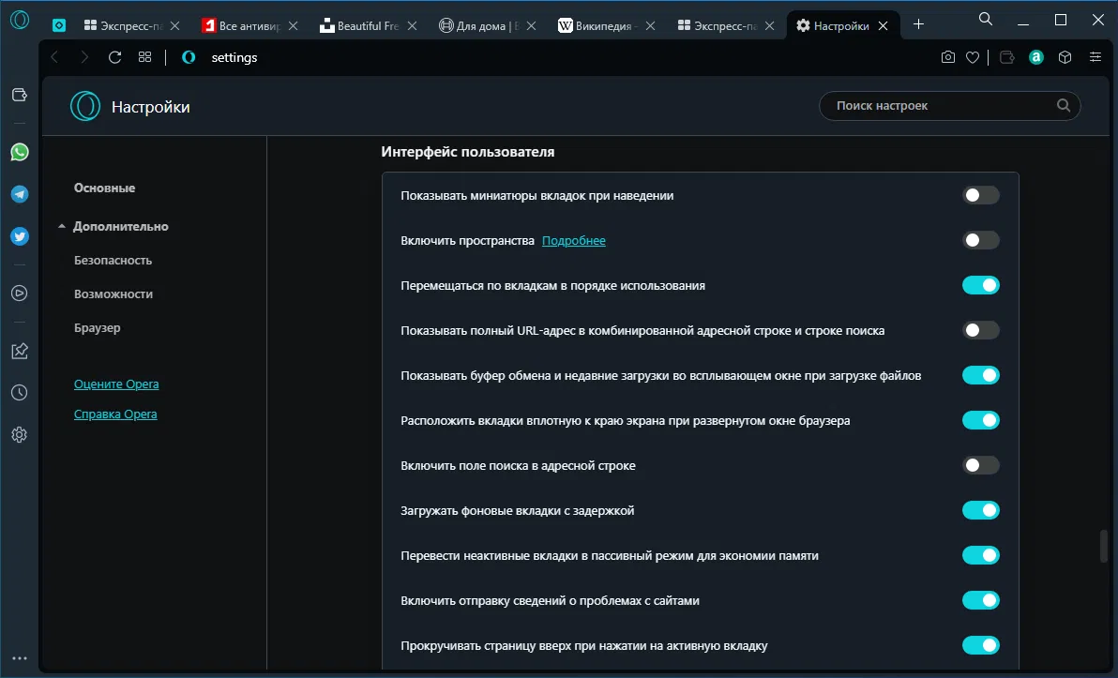Screen dimensions: 1118x678
Task: Open Easy Setup menu icon
Action: tap(1095, 57)
